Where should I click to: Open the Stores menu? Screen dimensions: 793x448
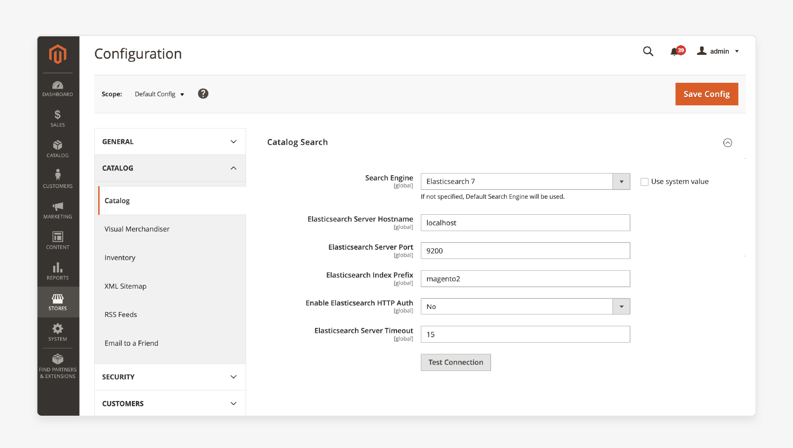(x=58, y=302)
